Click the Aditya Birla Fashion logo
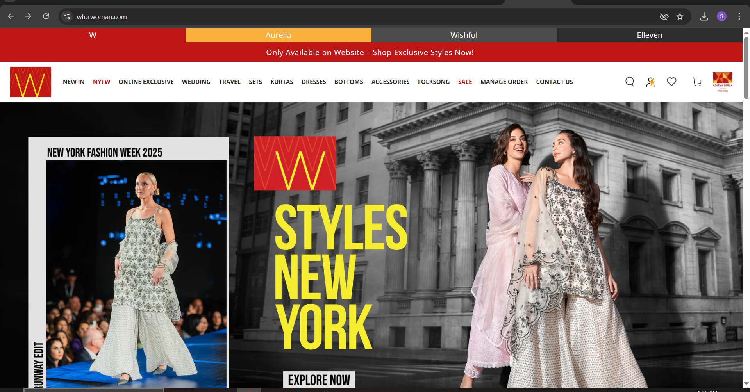Viewport: 750px width, 392px height. point(723,82)
